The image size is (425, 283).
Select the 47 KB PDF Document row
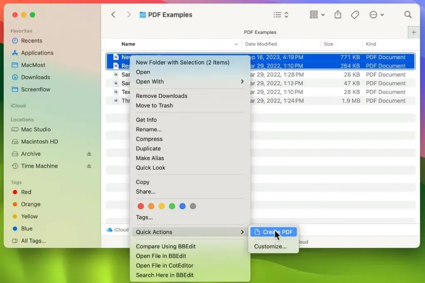pos(261,83)
